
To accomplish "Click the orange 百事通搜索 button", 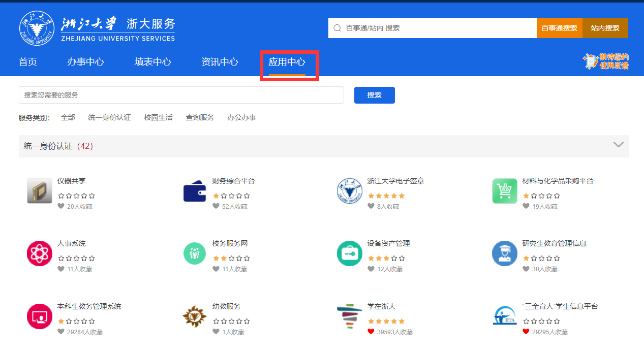I will (560, 28).
